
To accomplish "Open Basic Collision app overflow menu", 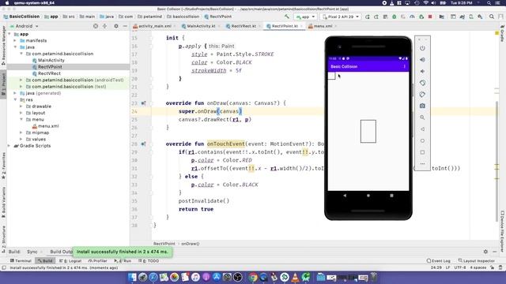I will [405, 66].
